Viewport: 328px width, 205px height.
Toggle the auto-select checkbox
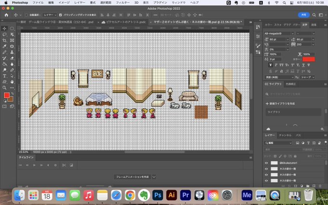pos(26,15)
